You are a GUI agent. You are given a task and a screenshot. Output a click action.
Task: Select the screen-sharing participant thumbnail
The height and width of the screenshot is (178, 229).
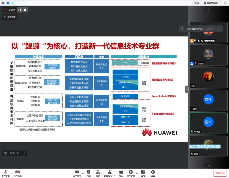pyautogui.click(x=209, y=32)
